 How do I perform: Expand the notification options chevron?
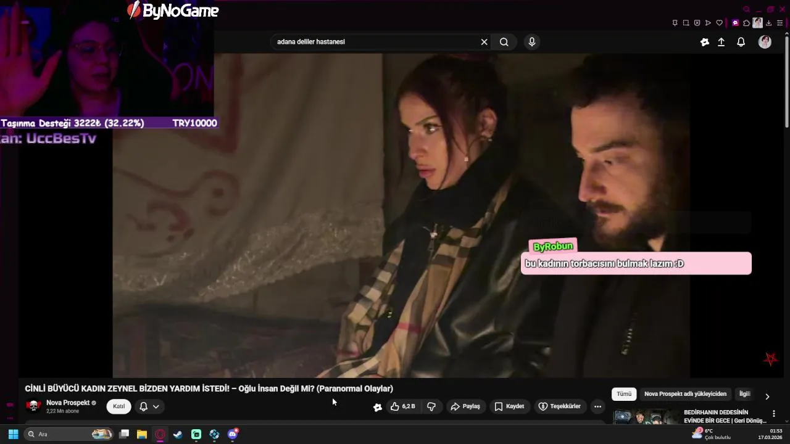pyautogui.click(x=156, y=406)
